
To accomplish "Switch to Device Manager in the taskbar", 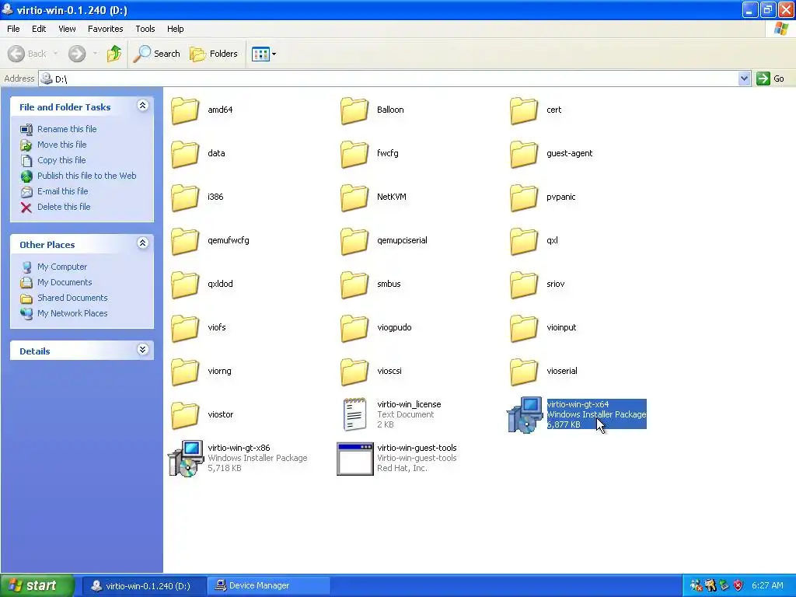I will click(x=268, y=586).
